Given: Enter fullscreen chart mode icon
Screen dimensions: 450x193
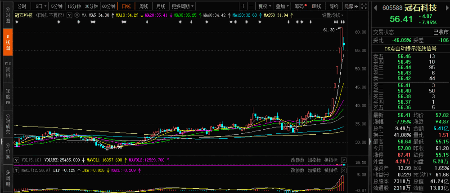Looking at the screenshot, I should pyautogui.click(x=364, y=6).
